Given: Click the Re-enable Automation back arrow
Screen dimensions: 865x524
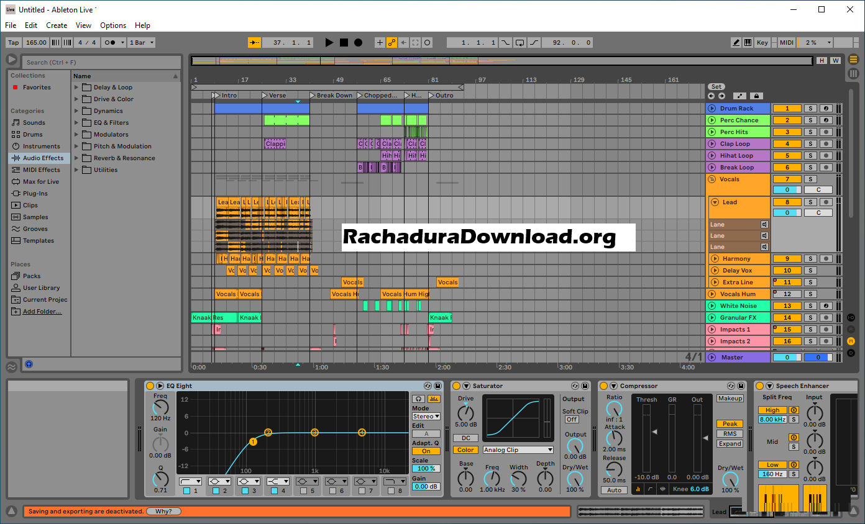Looking at the screenshot, I should 403,42.
